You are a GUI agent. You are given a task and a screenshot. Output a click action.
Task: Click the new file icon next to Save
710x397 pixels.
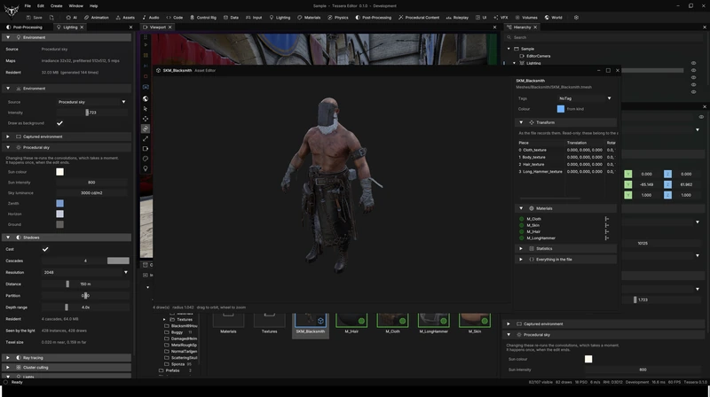51,18
